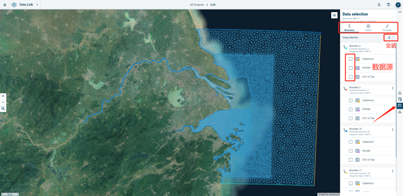
Task: Open the Data Link app switcher dropdown
Action: click(38, 5)
